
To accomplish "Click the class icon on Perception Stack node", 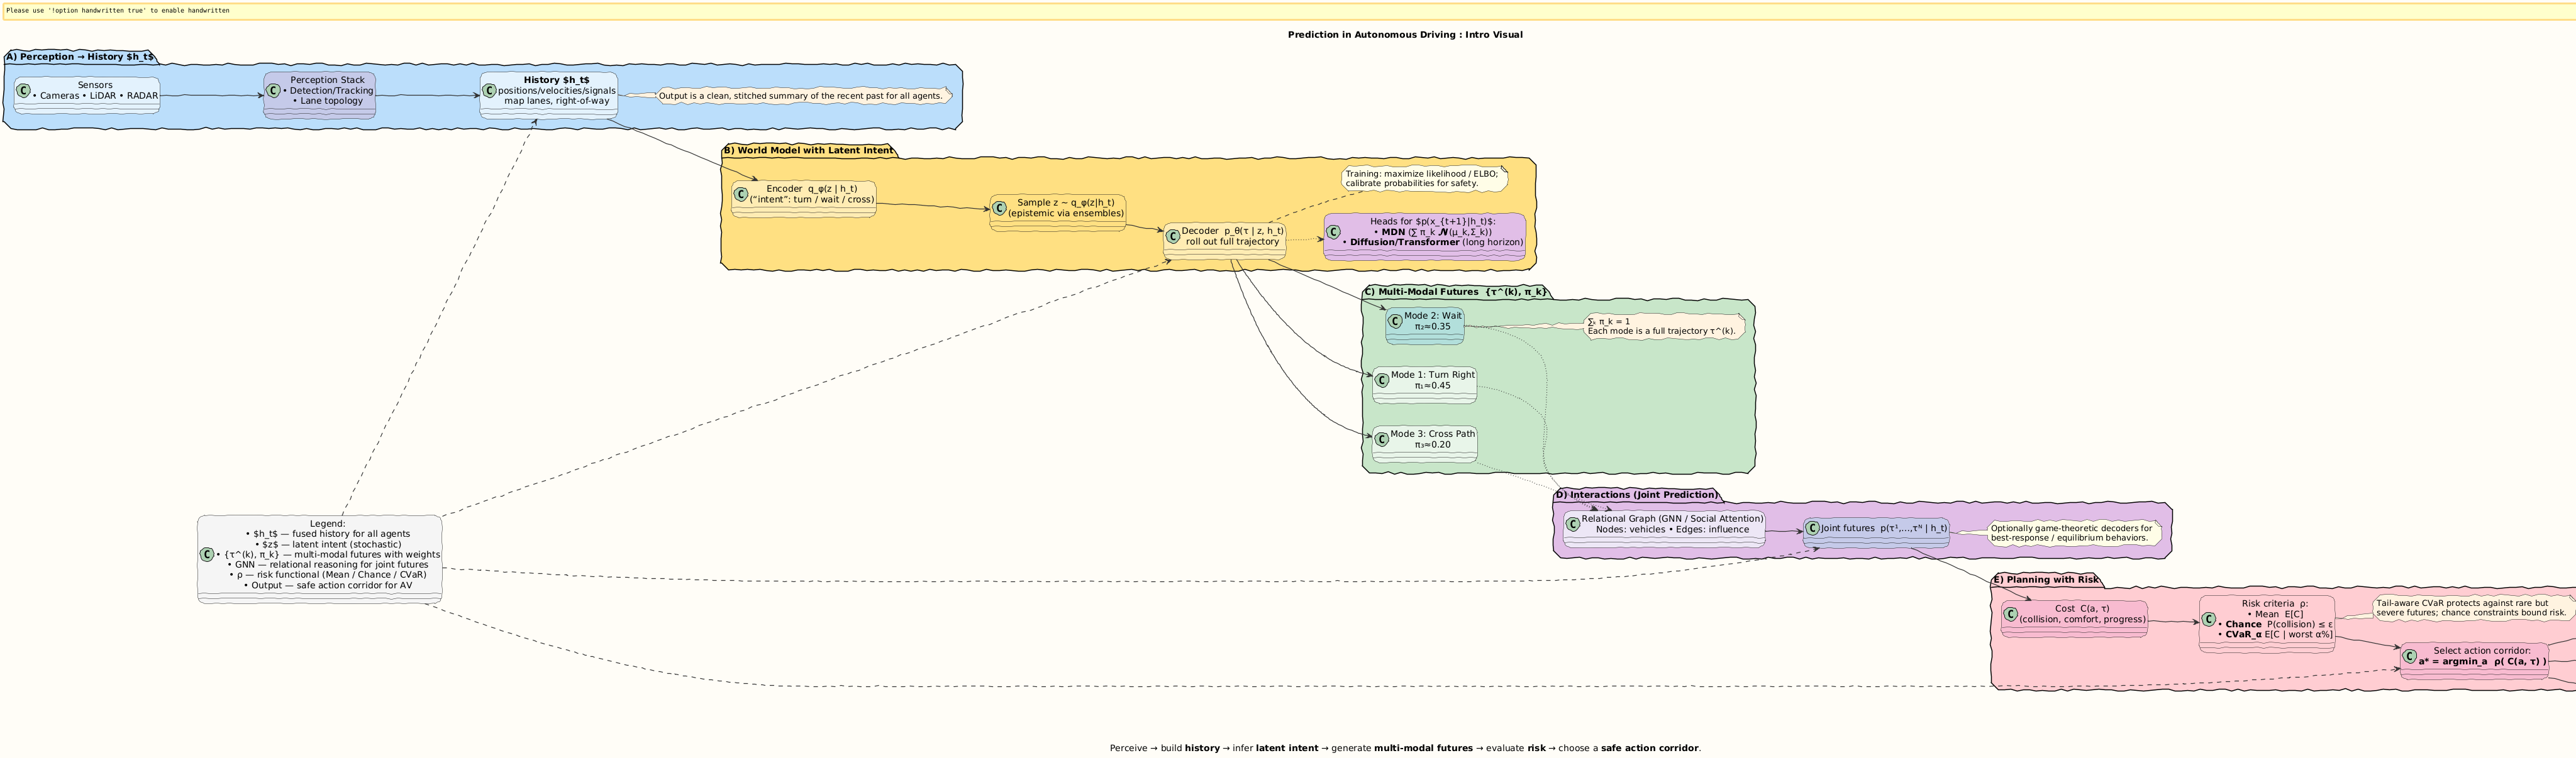I will (x=273, y=91).
